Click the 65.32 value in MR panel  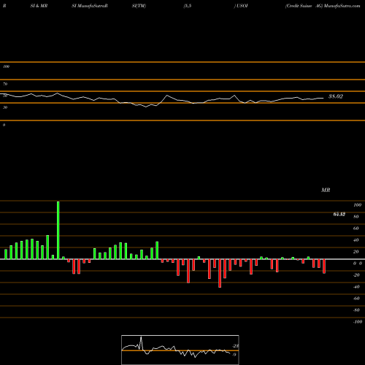(339, 214)
